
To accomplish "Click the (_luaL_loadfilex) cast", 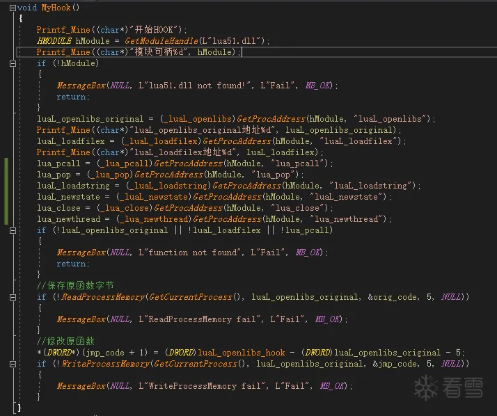I will tap(161, 141).
